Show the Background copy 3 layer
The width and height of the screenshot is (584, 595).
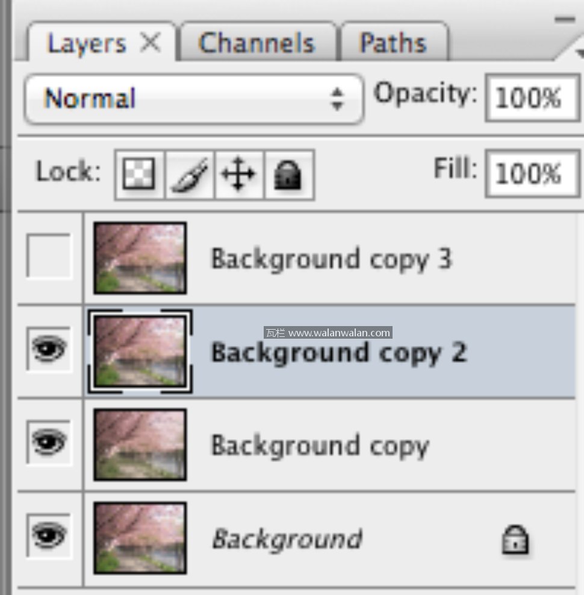tap(49, 256)
